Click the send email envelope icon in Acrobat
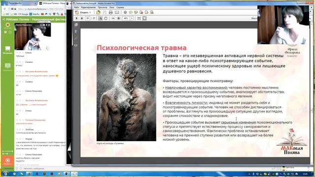Screen dimensions: 315x177 tap(117, 12)
